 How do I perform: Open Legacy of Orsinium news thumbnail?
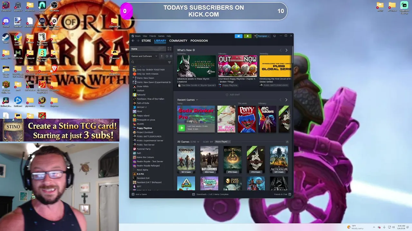click(196, 66)
